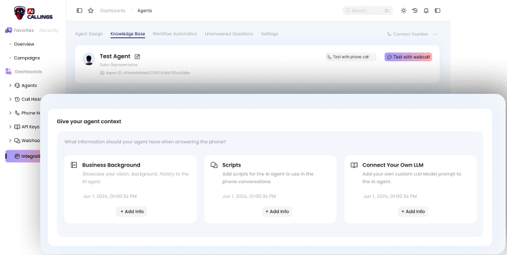Switch theme with the sun icon

pyautogui.click(x=404, y=11)
